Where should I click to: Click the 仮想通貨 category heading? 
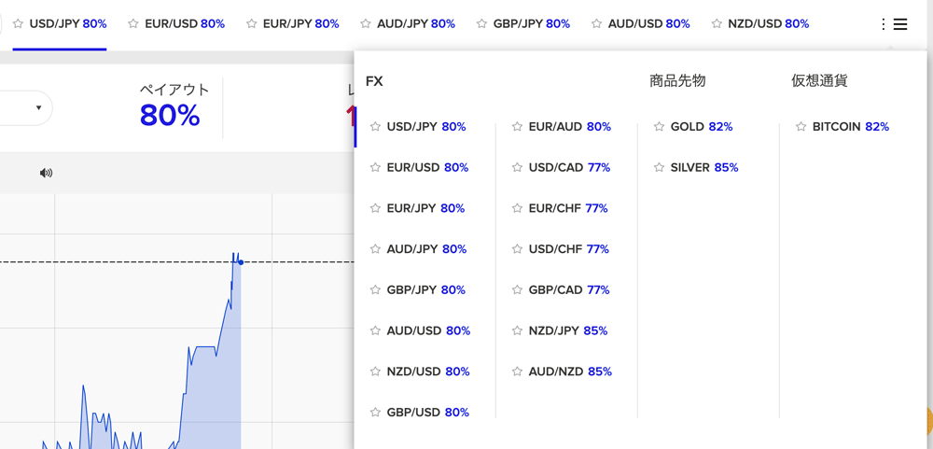[819, 81]
